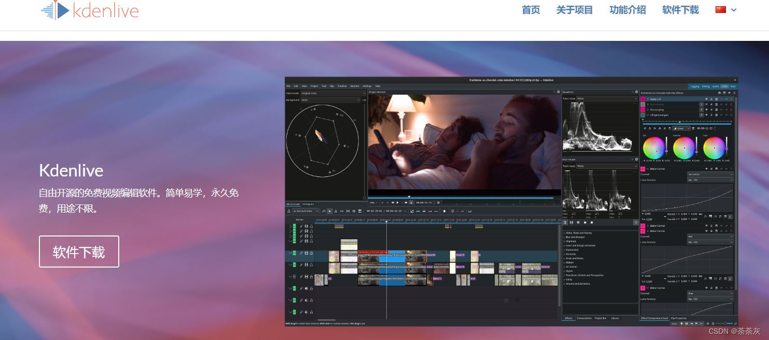Viewport: 769px width, 340px height.
Task: Expand Alpha, Mask and Keying category
Action: coord(564,233)
